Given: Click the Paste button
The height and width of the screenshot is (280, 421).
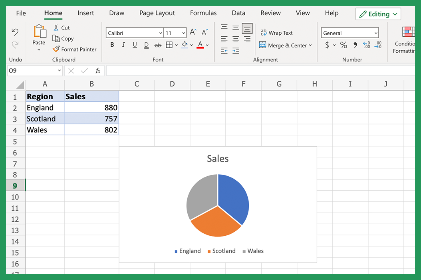Looking at the screenshot, I should point(39,36).
